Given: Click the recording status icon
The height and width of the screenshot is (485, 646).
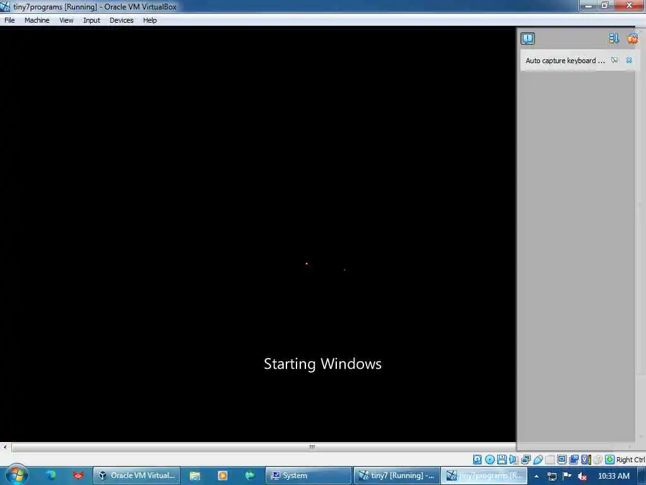Looking at the screenshot, I should (x=573, y=460).
